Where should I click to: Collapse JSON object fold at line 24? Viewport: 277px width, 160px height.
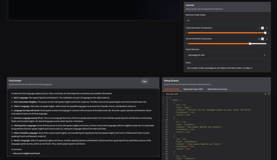click(x=163, y=154)
